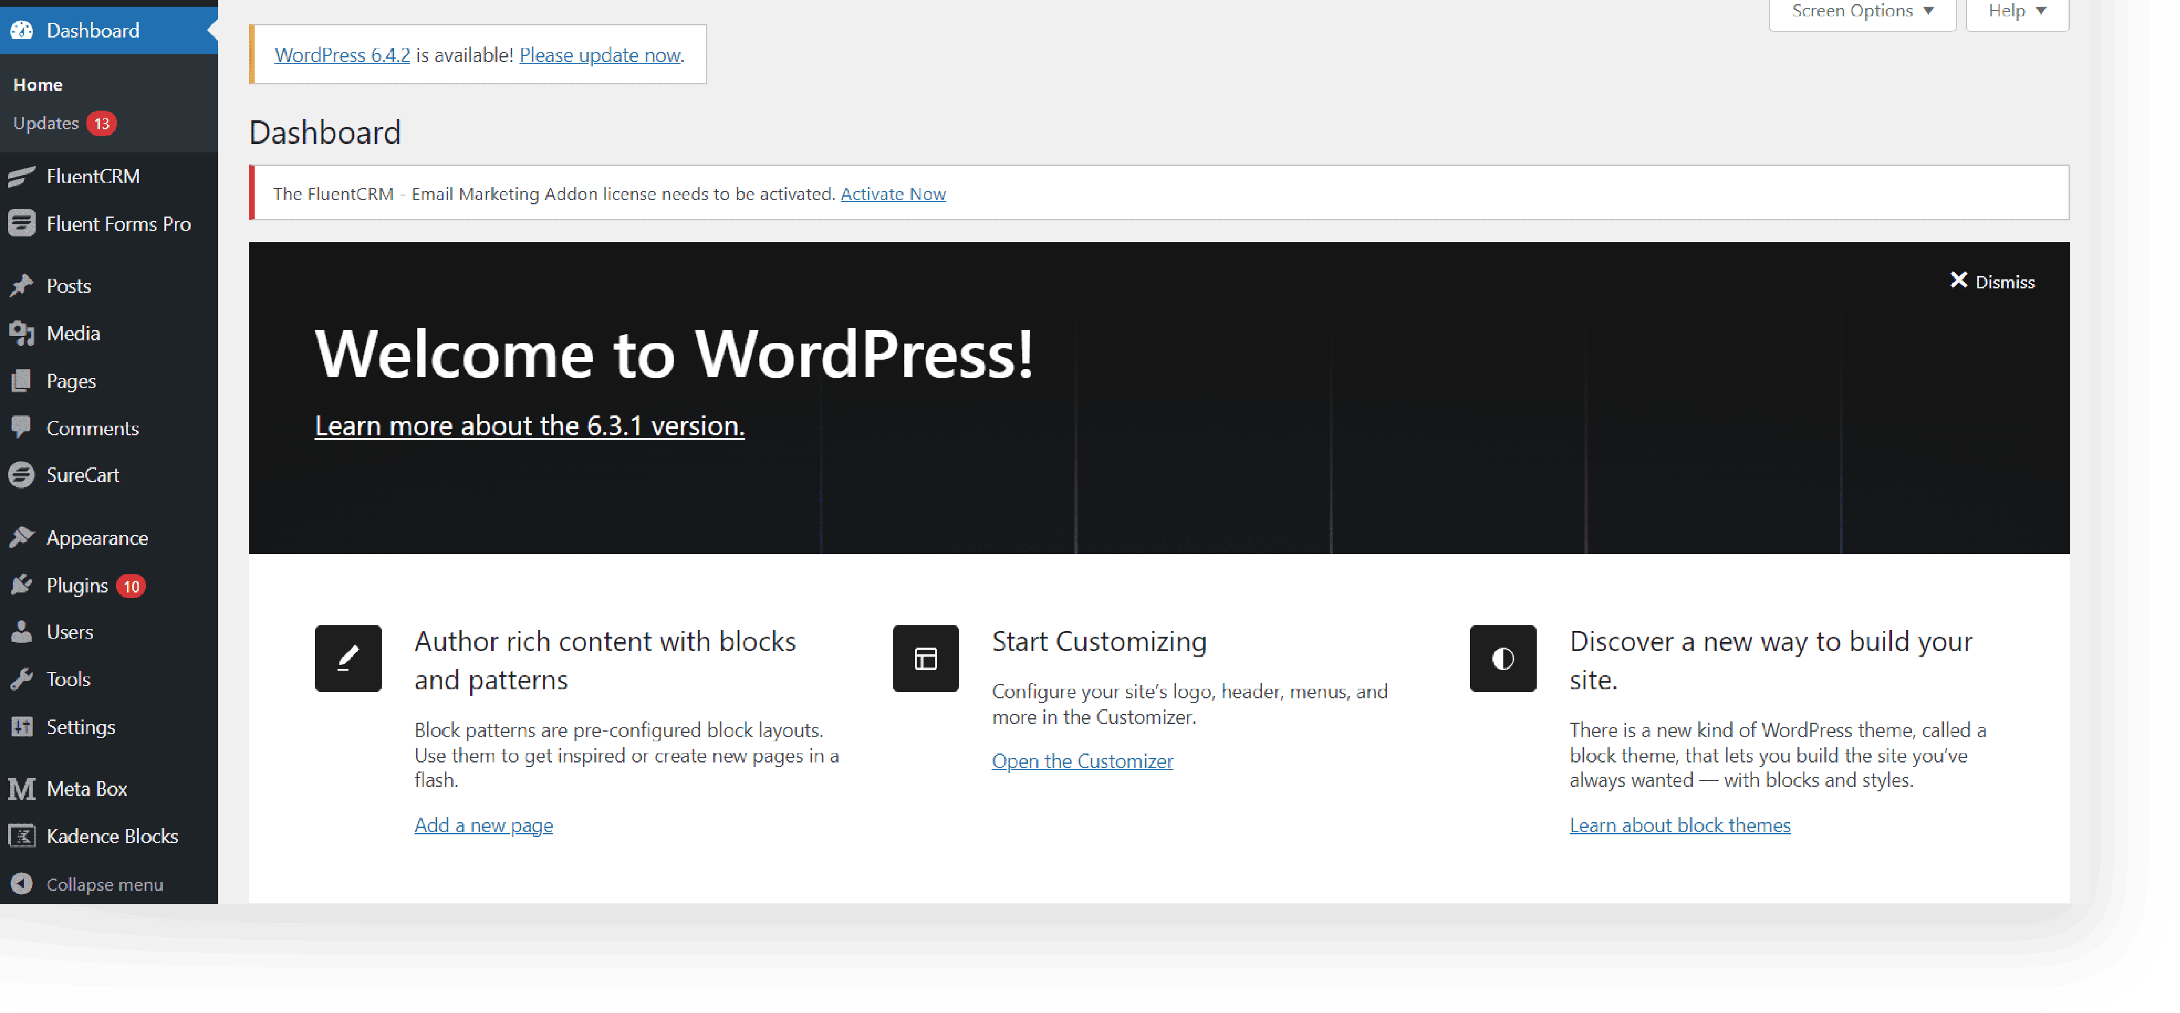Screen dimensions: 2180x1013
Task: Open the Comments menu label
Action: click(x=92, y=428)
